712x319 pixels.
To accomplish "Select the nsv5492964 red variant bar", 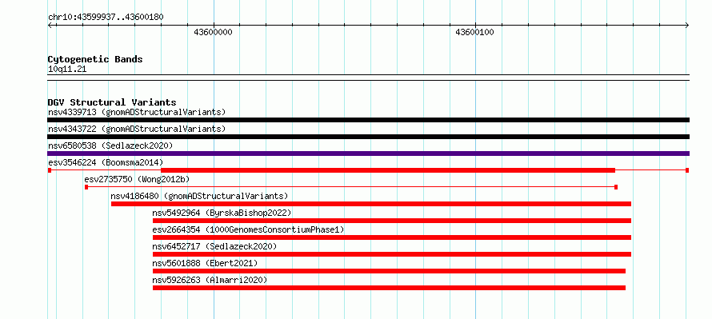I will click(x=392, y=221).
